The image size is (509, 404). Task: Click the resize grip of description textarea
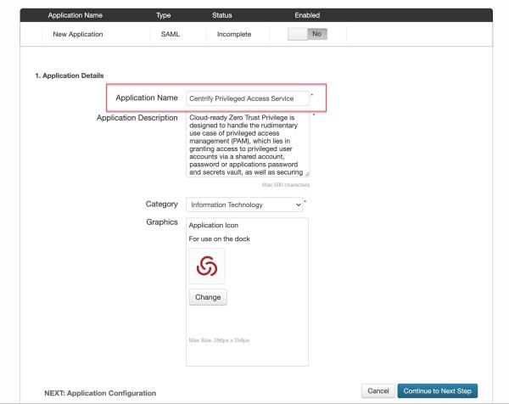[307, 174]
